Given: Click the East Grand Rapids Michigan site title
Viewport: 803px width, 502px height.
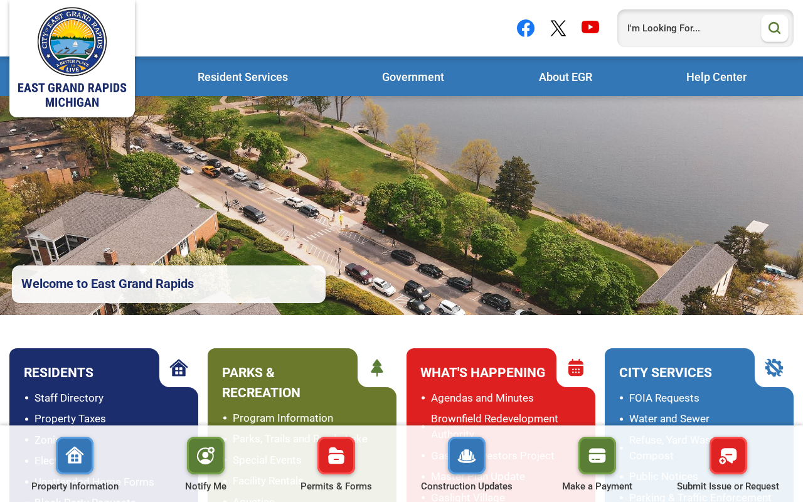Looking at the screenshot, I should point(72,95).
